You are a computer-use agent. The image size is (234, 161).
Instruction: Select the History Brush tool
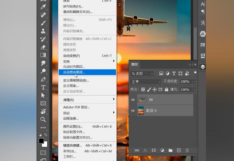tap(43, 39)
